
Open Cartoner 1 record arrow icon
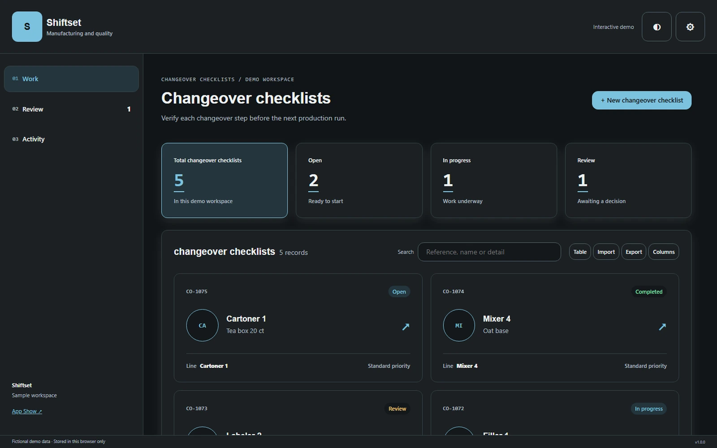coord(406,327)
